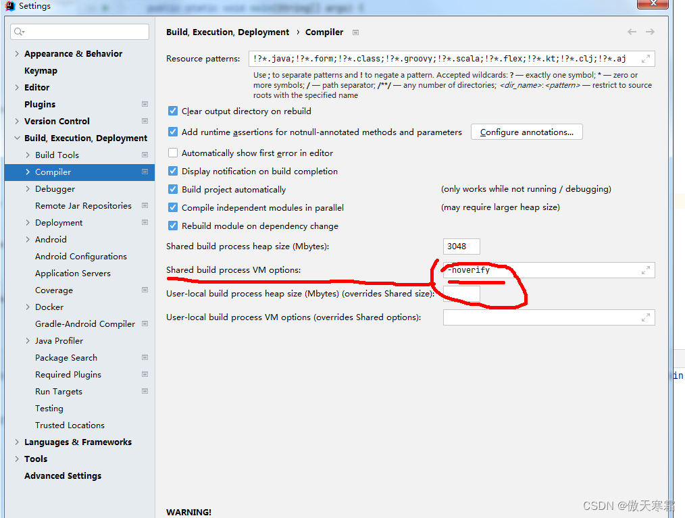This screenshot has height=518, width=685.
Task: Open Advanced Settings page
Action: click(63, 475)
